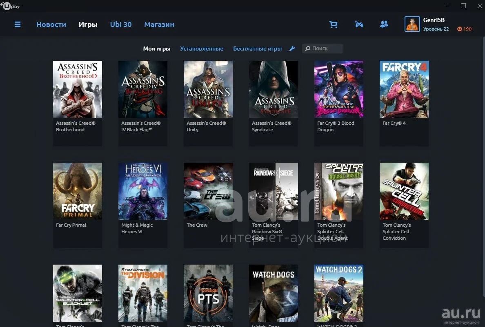
Task: Open Rainbow Six Siege cover
Action: 274,191
